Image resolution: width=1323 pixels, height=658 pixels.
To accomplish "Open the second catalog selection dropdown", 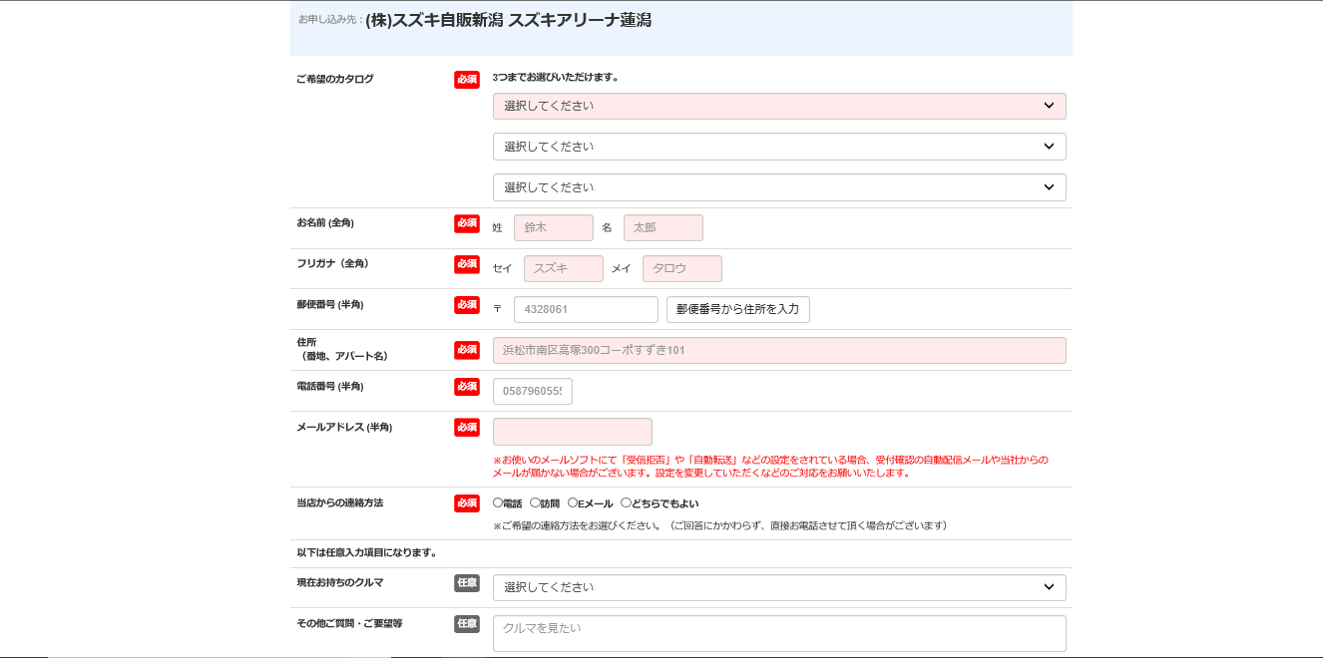I will tap(778, 147).
